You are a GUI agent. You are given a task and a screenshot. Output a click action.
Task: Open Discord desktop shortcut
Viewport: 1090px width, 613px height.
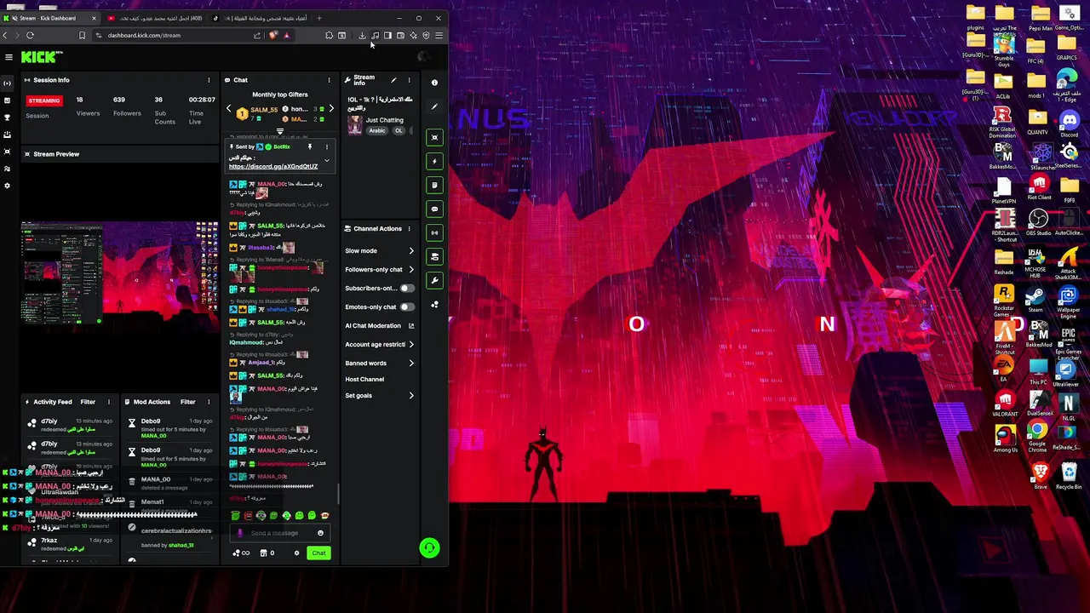1069,123
